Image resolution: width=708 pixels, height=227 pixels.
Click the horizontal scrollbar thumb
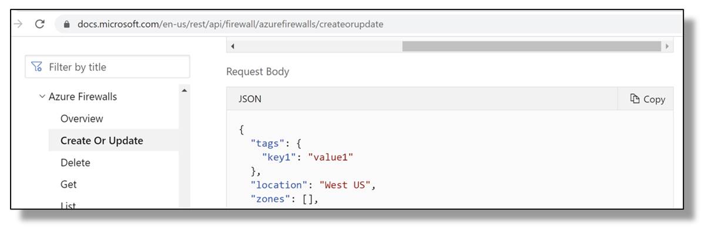click(532, 46)
